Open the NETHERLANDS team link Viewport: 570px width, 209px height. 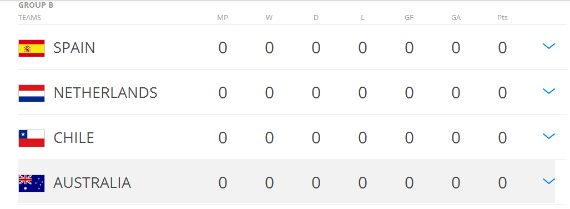pos(105,93)
